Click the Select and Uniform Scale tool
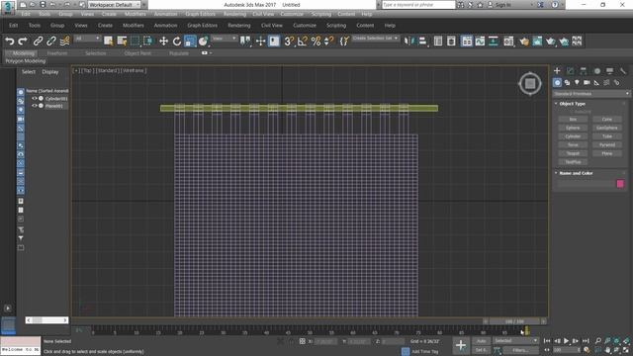The height and width of the screenshot is (356, 633). pyautogui.click(x=190, y=41)
